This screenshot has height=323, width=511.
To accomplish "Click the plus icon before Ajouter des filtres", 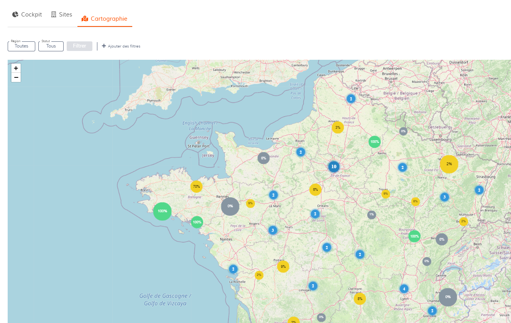I will [104, 46].
